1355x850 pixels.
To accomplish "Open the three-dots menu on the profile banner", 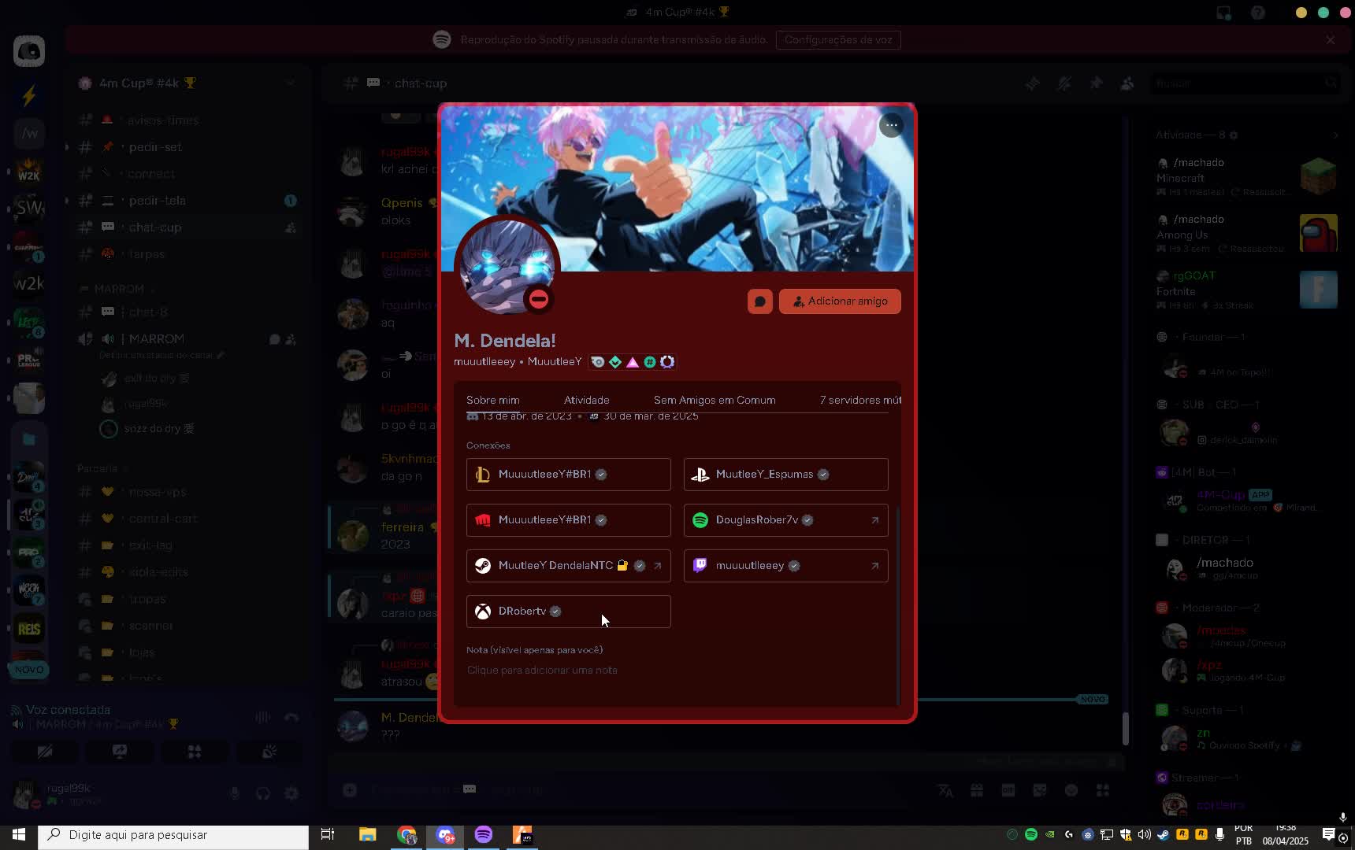I will [x=892, y=125].
